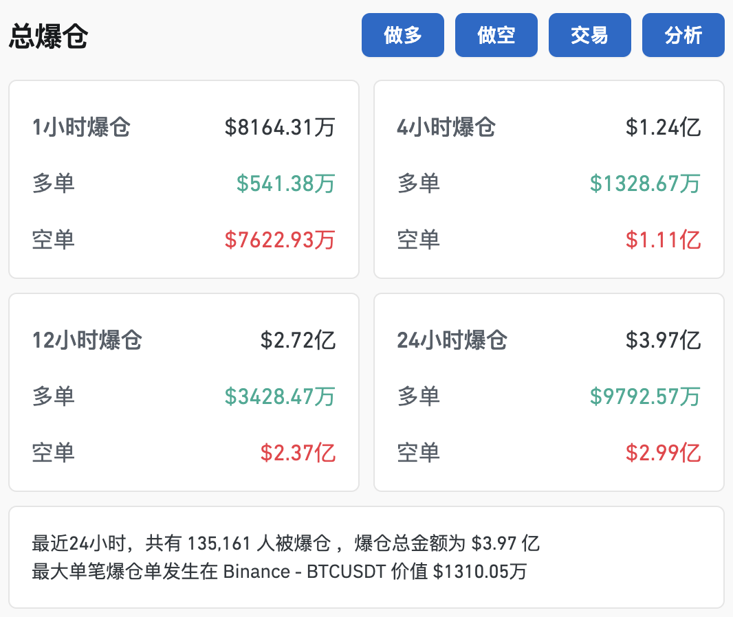Click the $8164.31万 total value

[x=279, y=128]
